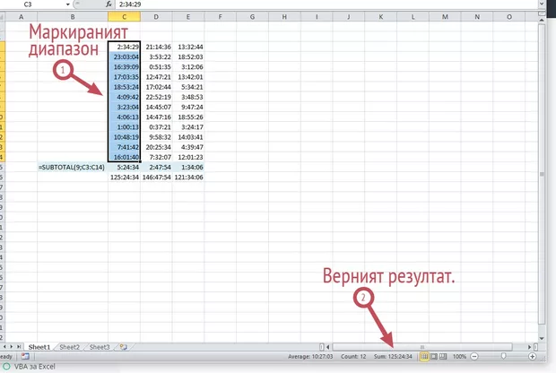Switch to Page Layout view icon

coord(434,356)
